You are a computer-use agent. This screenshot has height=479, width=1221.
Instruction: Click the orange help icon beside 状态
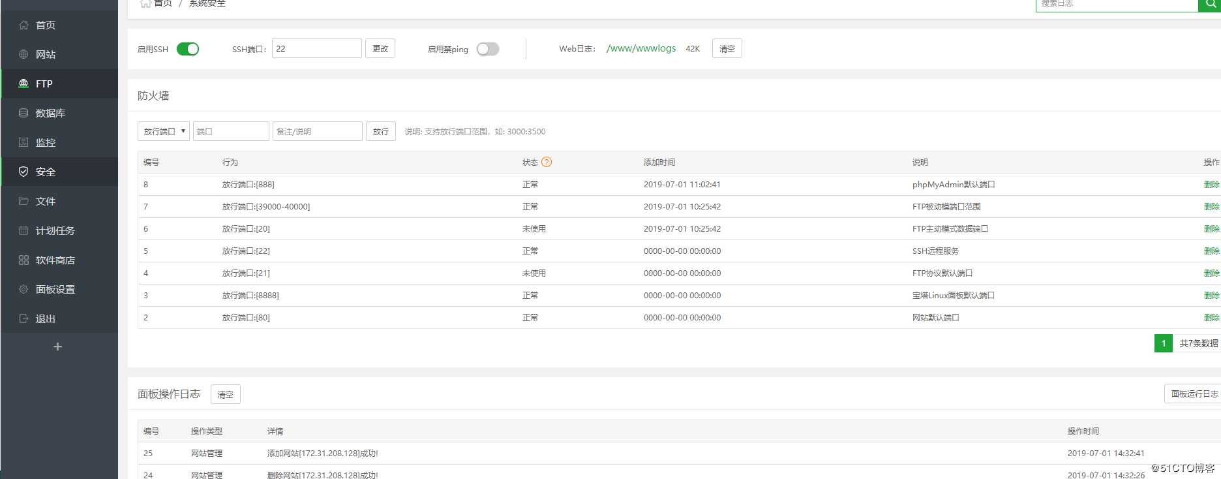(x=547, y=162)
